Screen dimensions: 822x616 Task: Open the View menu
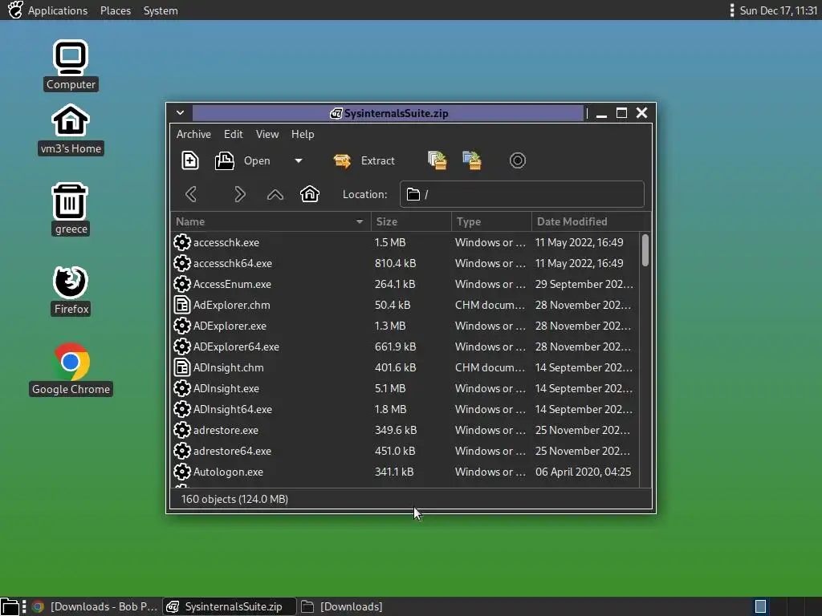(x=267, y=134)
